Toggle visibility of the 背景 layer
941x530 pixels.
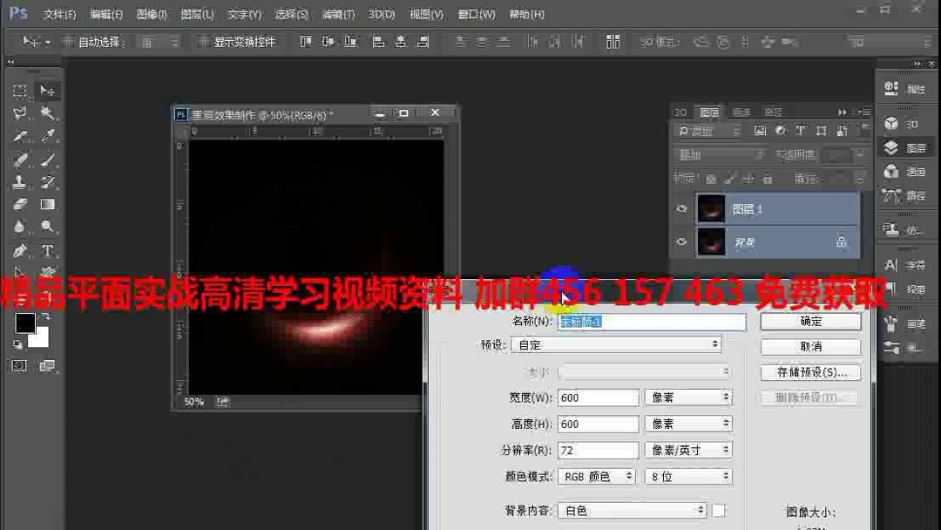pos(682,241)
